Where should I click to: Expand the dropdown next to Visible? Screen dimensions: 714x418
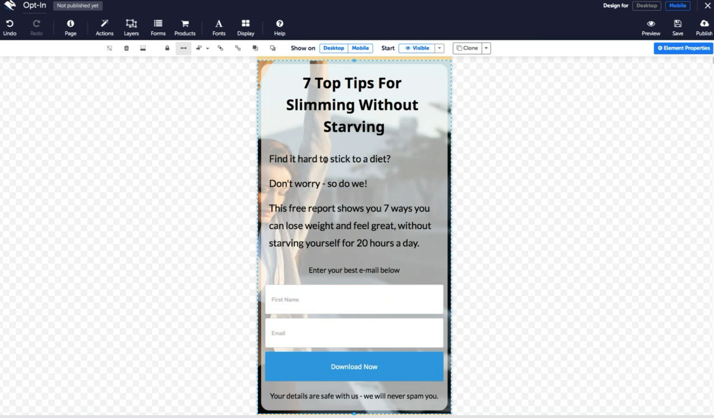[x=440, y=48]
